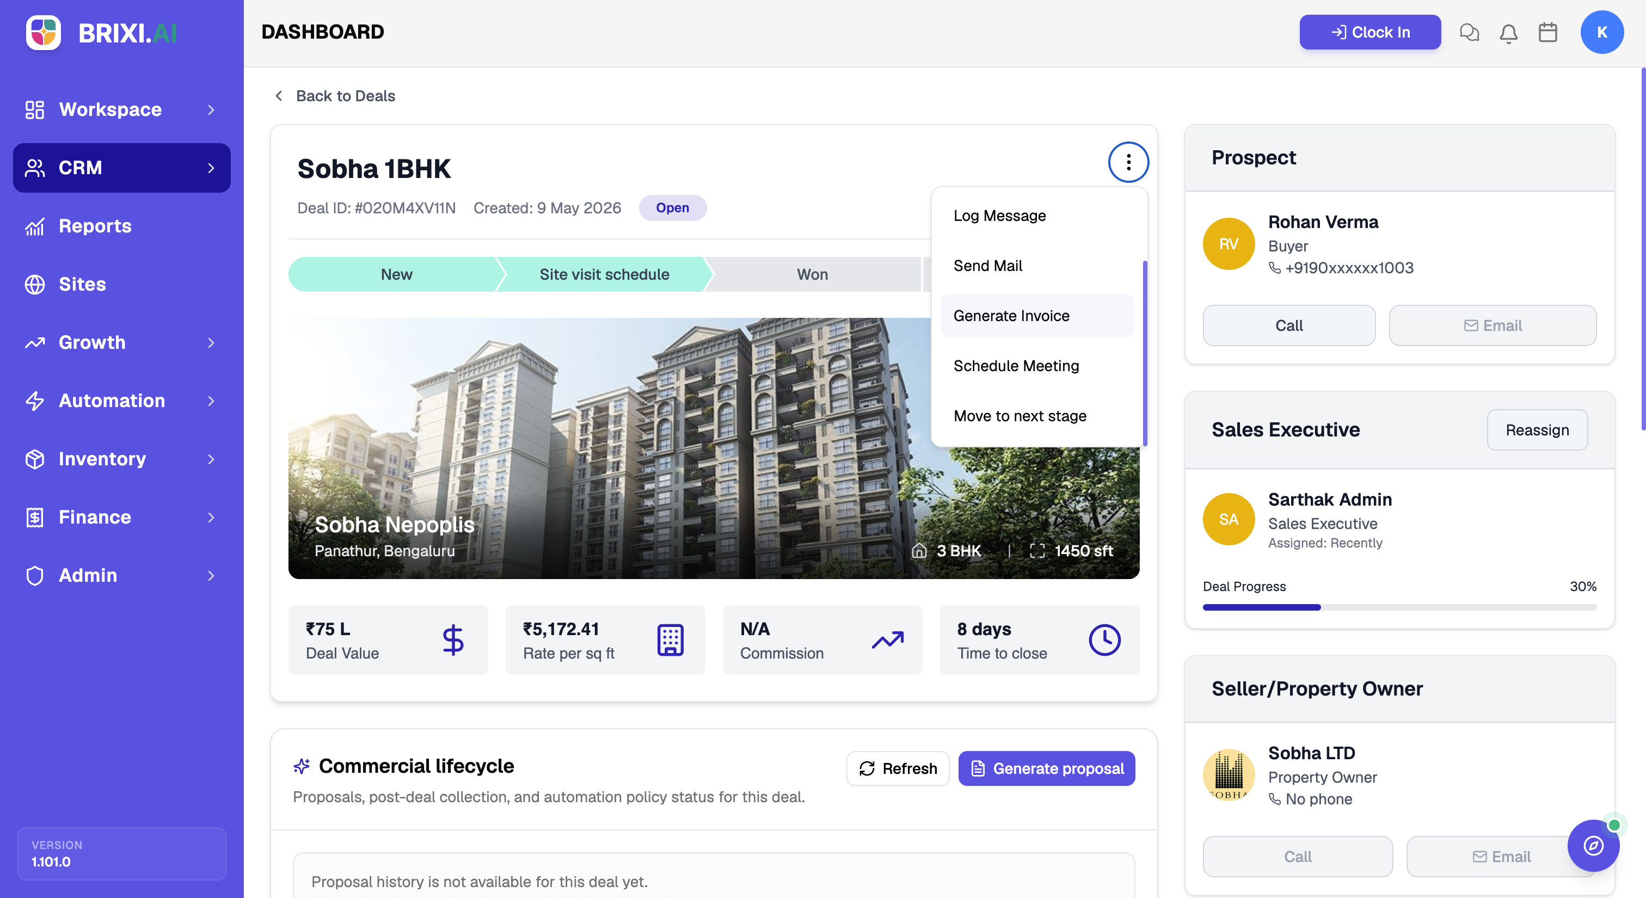This screenshot has width=1646, height=898.
Task: Click the Finance receipt icon in sidebar
Action: pos(34,516)
